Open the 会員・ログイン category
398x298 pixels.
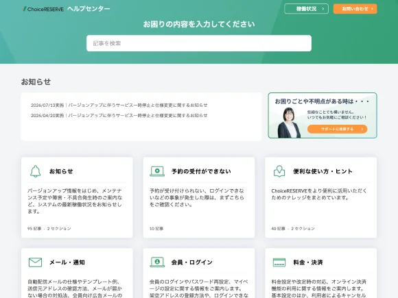(191, 262)
